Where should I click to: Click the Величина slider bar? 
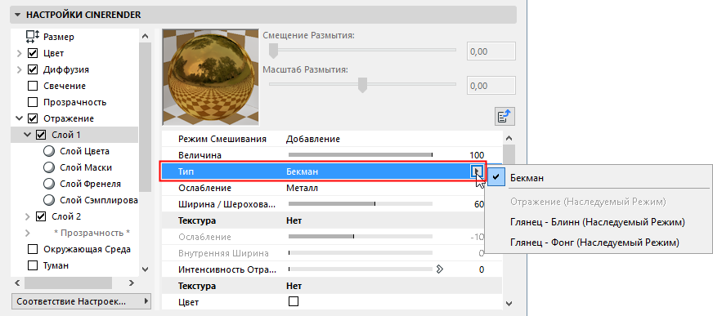point(361,155)
